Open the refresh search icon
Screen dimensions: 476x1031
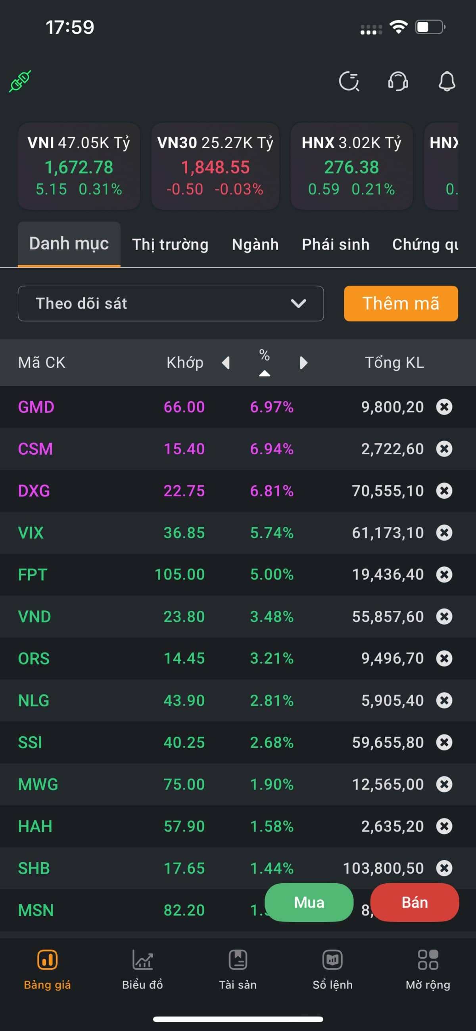349,82
